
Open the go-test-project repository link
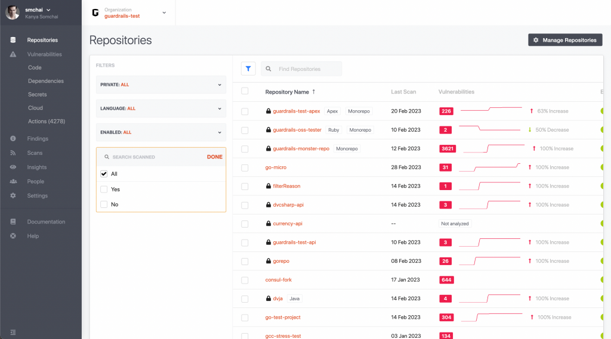click(x=283, y=317)
